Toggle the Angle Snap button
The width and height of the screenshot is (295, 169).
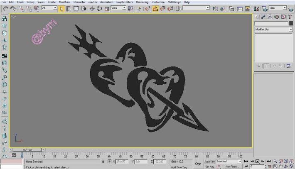(x=155, y=9)
